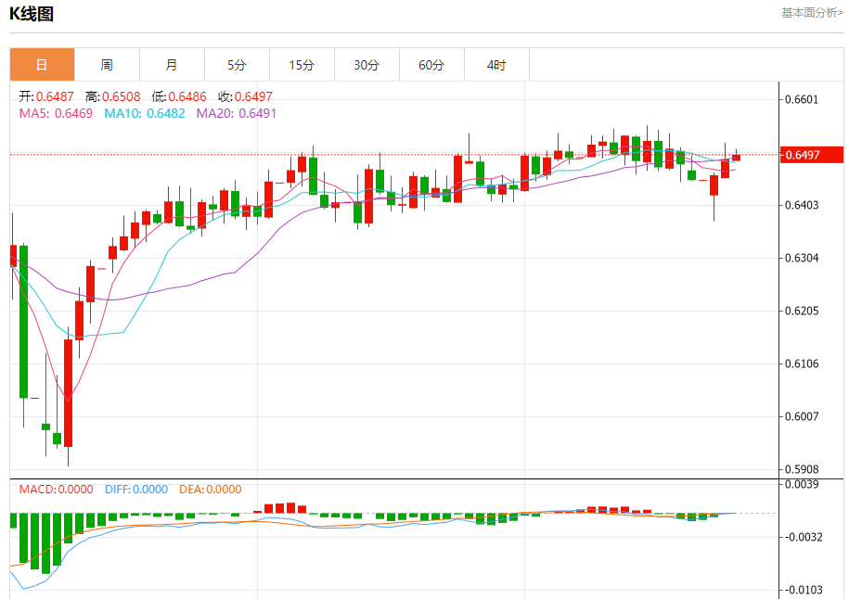Click the 0.6304 price axis label
This screenshot has height=599, width=849.
coord(802,258)
